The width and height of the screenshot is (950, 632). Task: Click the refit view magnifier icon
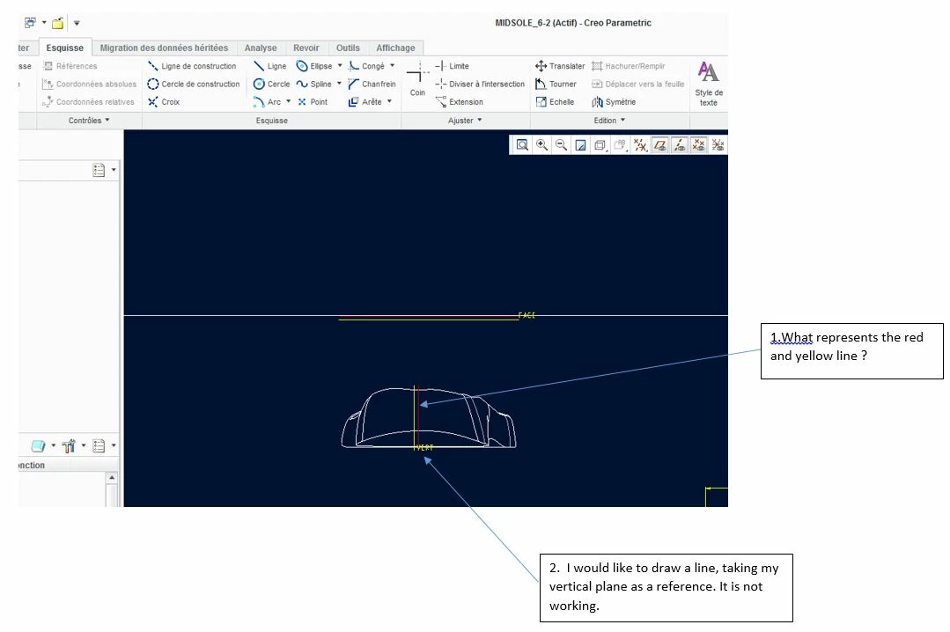tap(521, 145)
